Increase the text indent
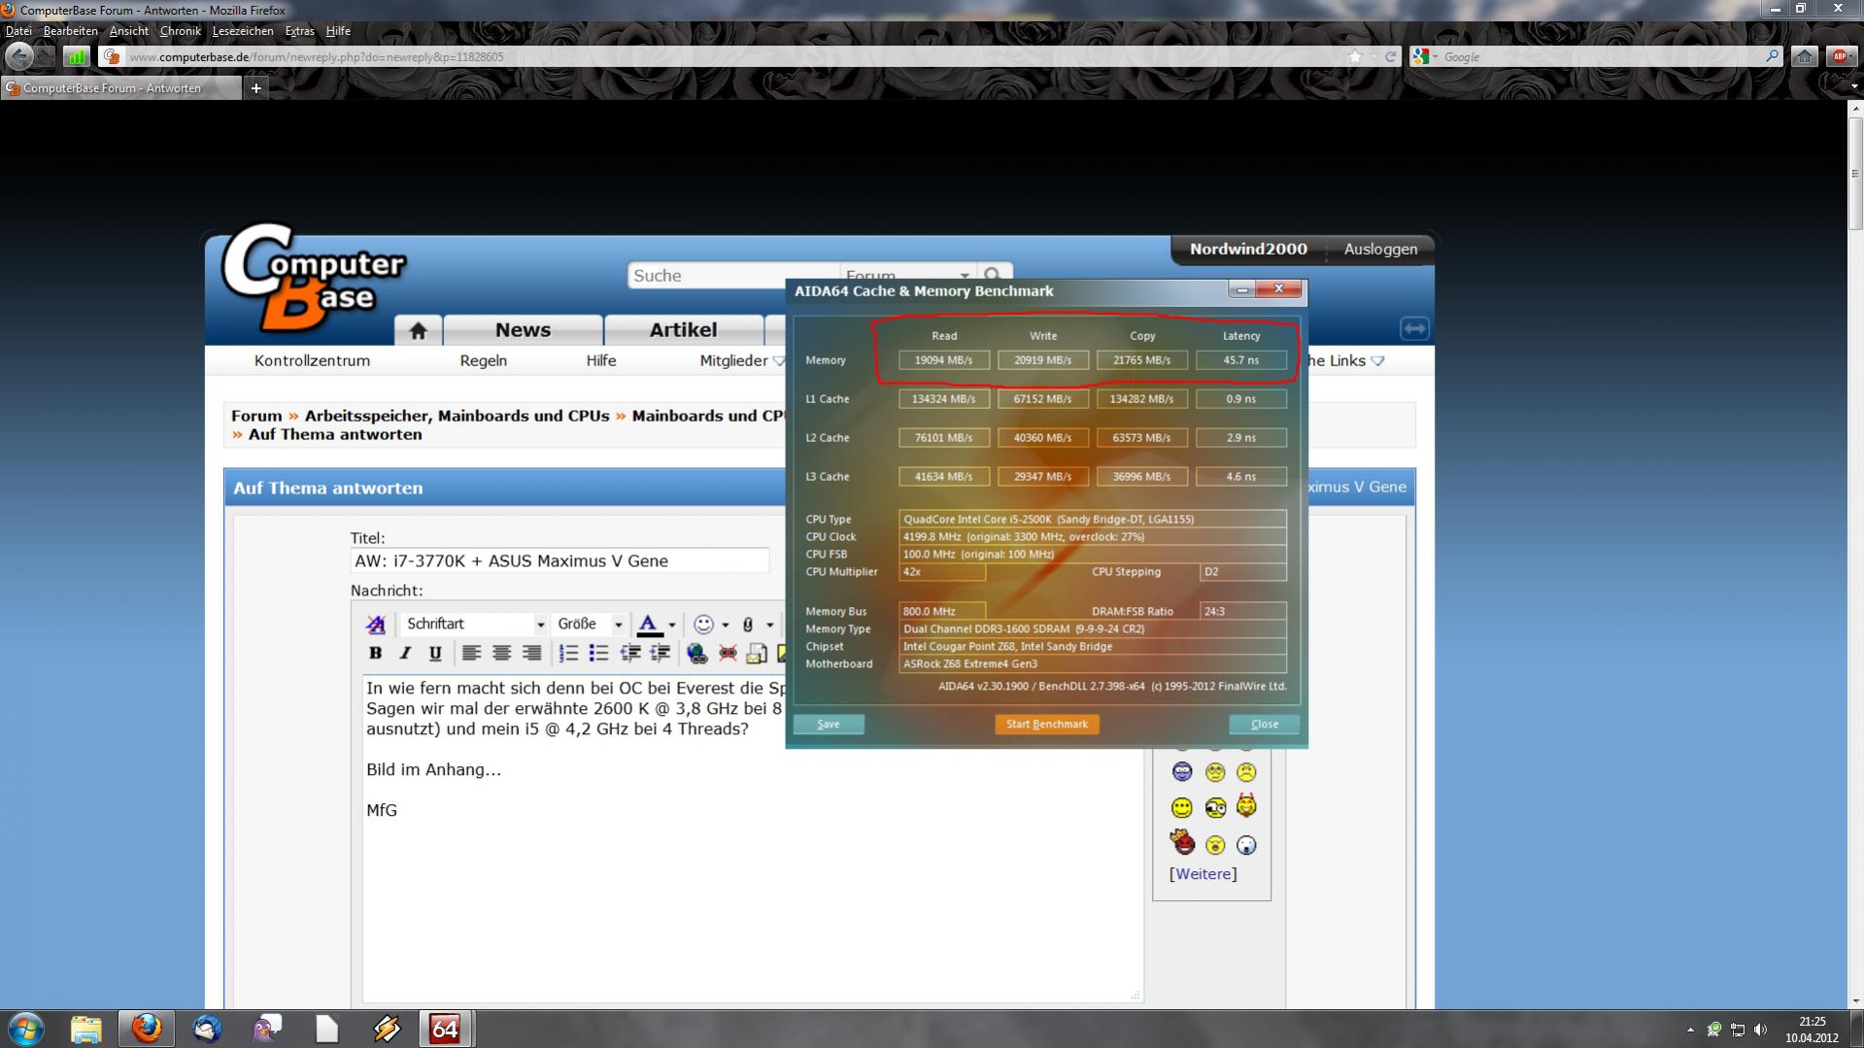 pos(660,654)
